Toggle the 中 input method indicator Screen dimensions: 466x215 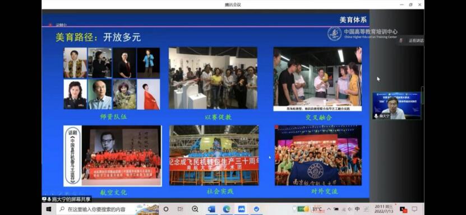tap(357, 209)
